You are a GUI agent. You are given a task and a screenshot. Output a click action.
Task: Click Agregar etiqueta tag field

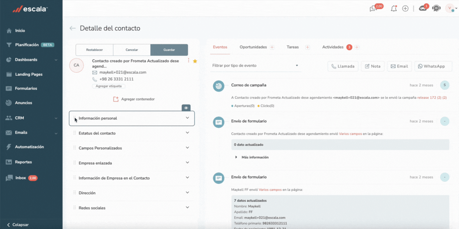click(109, 86)
